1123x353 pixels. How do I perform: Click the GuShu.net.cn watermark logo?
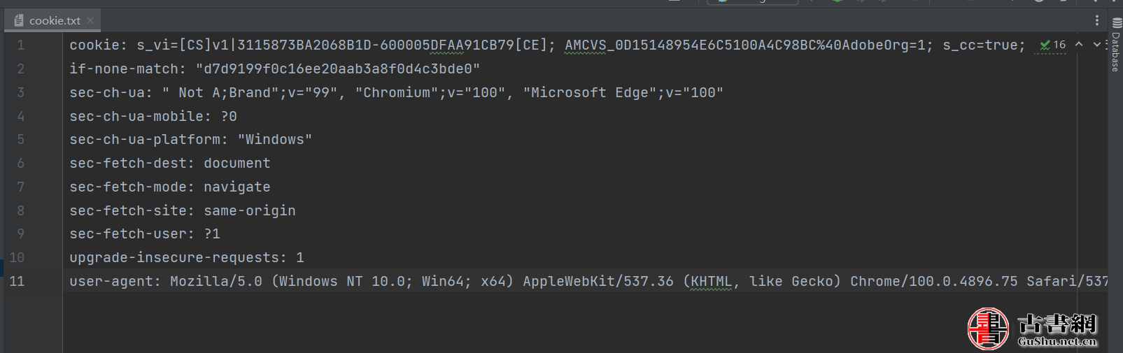(1033, 329)
